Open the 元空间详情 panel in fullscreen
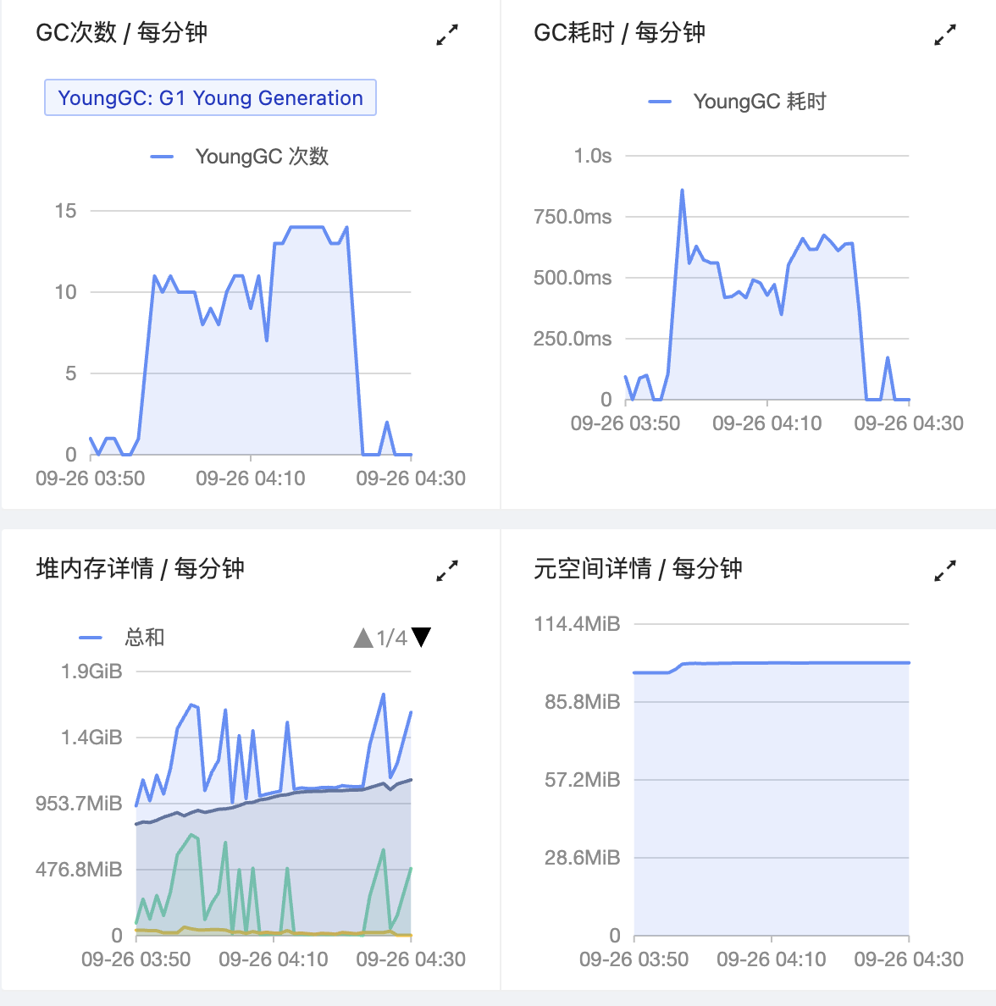This screenshot has width=996, height=1006. [944, 571]
